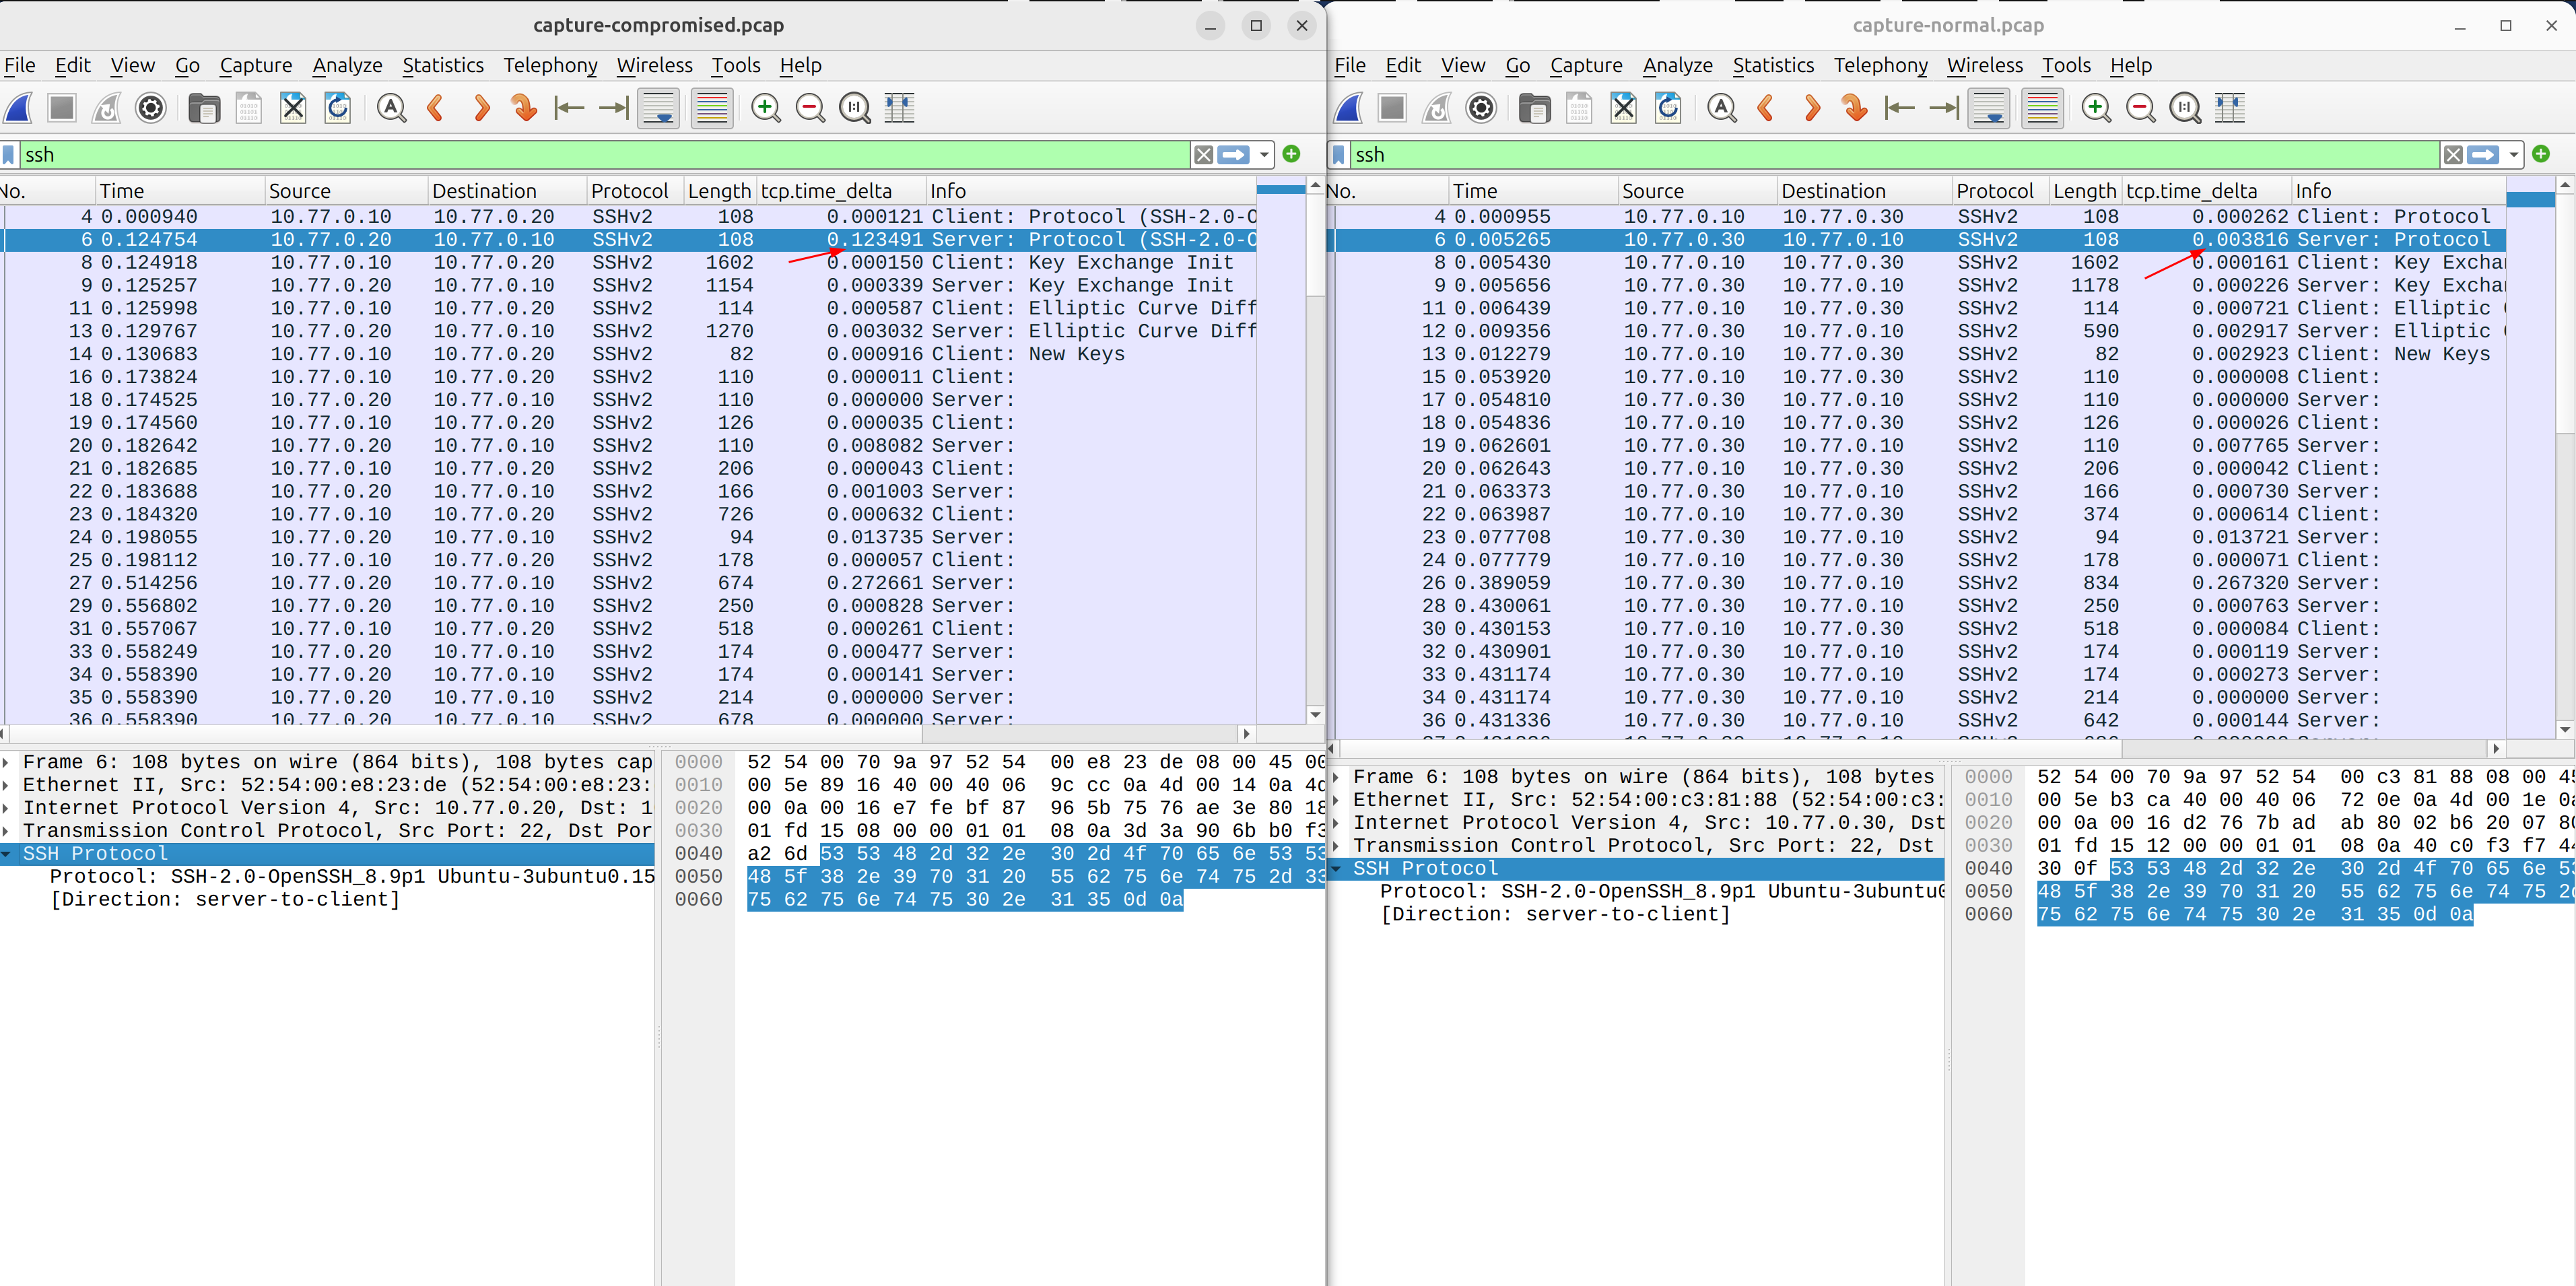This screenshot has width=2576, height=1286.
Task: Expand Internet Protocol Version 4 in capture-compromised
Action: click(7, 808)
